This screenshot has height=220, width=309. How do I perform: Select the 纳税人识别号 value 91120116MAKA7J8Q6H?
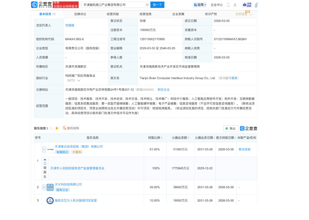click(230, 39)
